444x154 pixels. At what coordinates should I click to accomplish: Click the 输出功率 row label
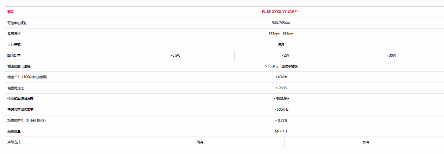pos(14,55)
